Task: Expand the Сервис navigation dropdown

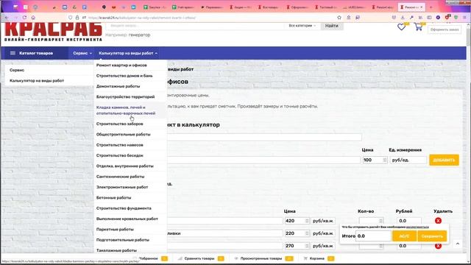Action: (82, 53)
